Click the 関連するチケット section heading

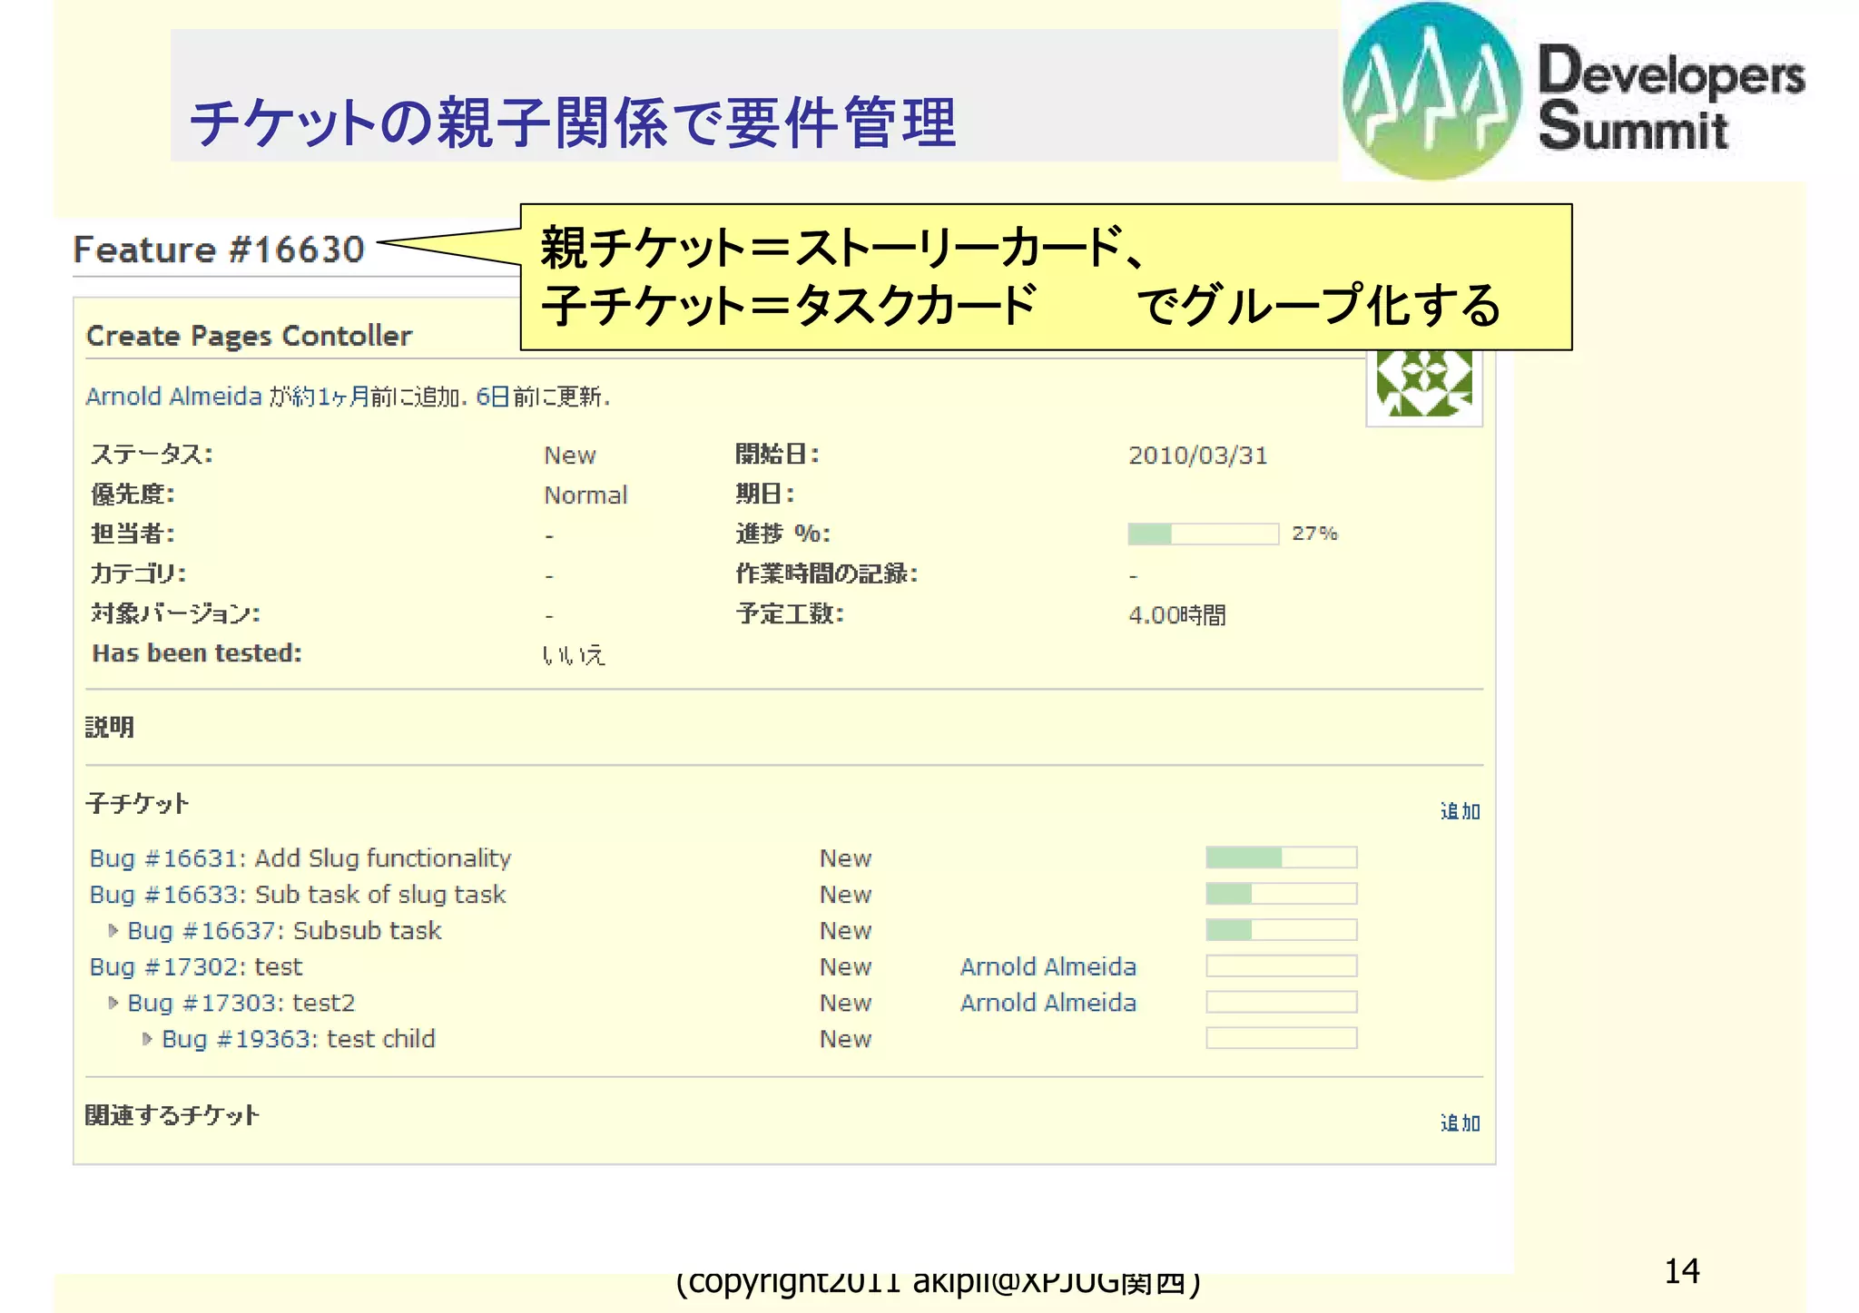(172, 1115)
